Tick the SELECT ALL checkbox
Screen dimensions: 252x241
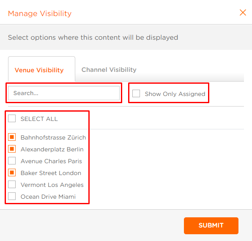12,118
